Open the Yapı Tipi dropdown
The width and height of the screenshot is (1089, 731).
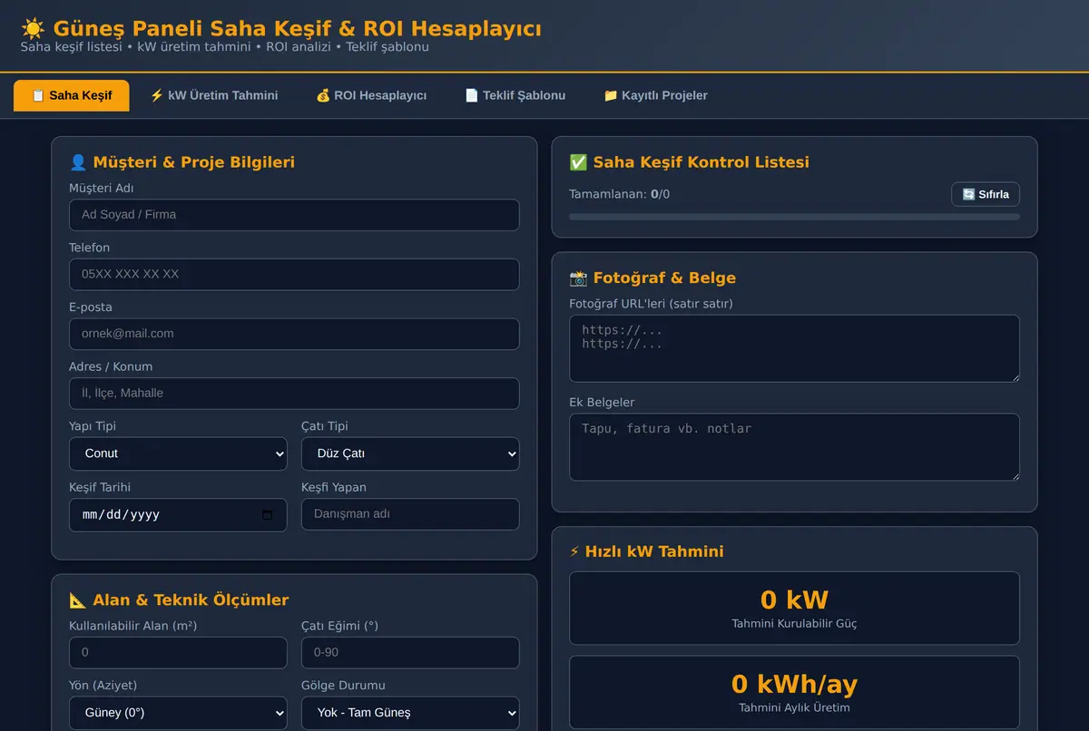pos(178,453)
